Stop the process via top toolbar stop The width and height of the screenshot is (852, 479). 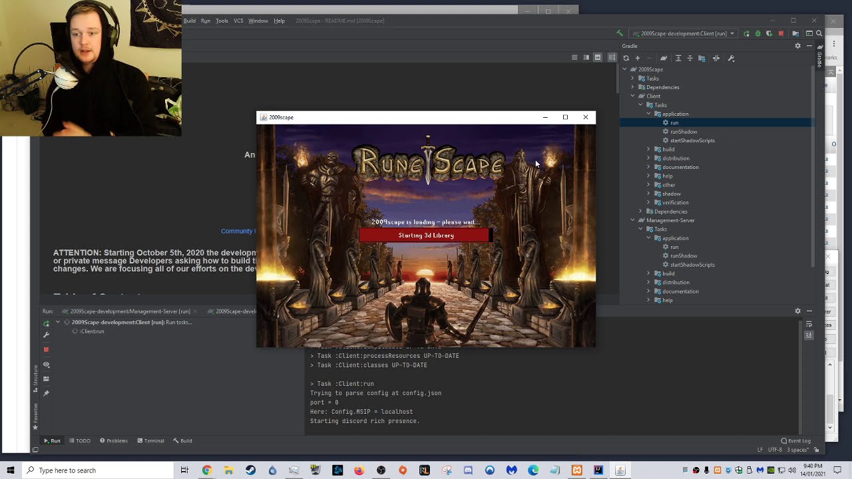(781, 33)
